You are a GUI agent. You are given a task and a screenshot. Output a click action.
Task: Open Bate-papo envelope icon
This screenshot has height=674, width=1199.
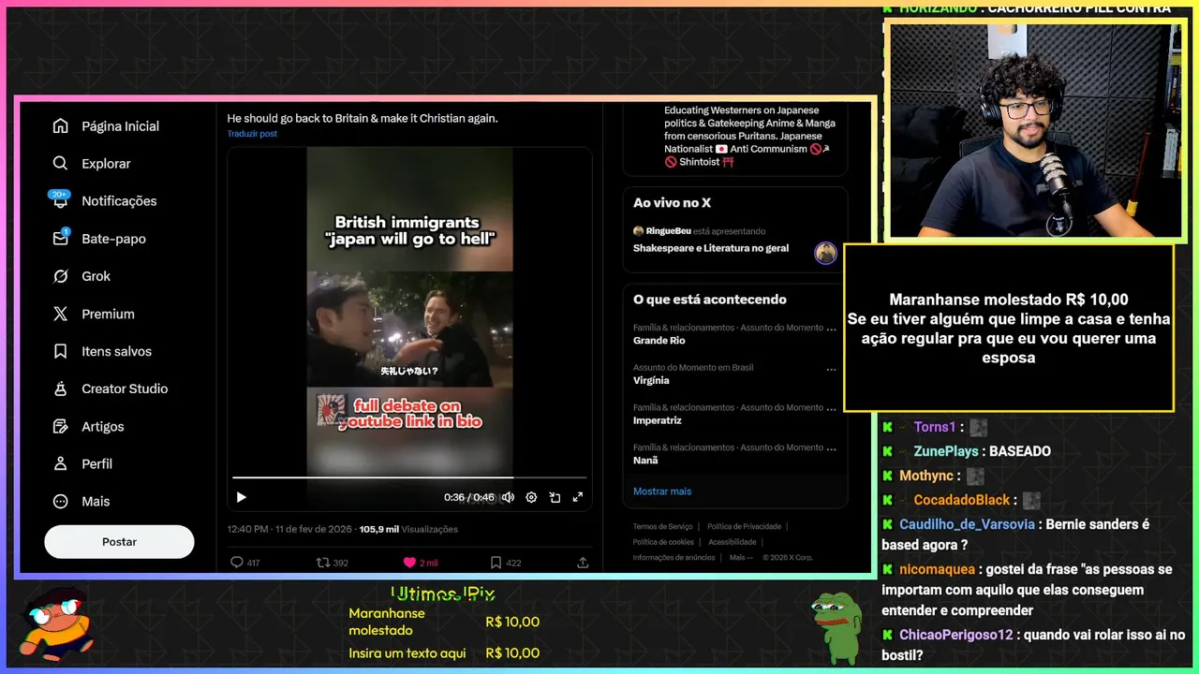point(61,239)
